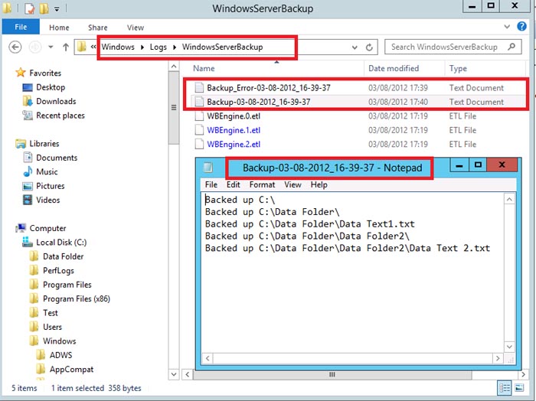Click the Search WindowsServerBackup field
This screenshot has width=536, height=401.
[x=453, y=47]
